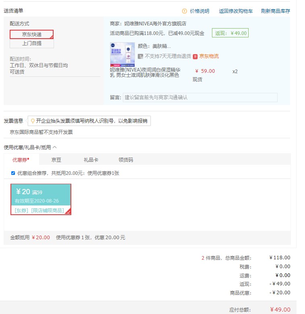The width and height of the screenshot is (305, 314).
Task: Click the quantity label x2
Action: click(x=235, y=72)
